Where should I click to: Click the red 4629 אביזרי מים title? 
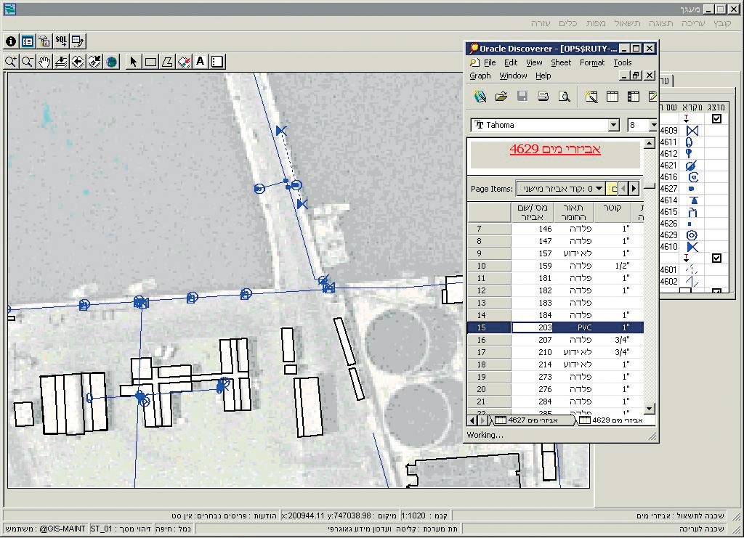pyautogui.click(x=554, y=149)
